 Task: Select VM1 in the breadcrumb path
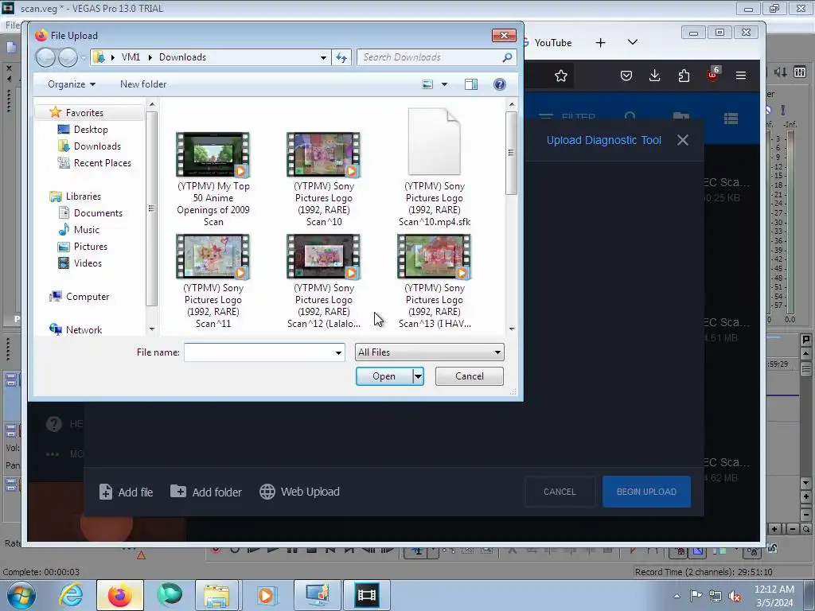click(131, 57)
